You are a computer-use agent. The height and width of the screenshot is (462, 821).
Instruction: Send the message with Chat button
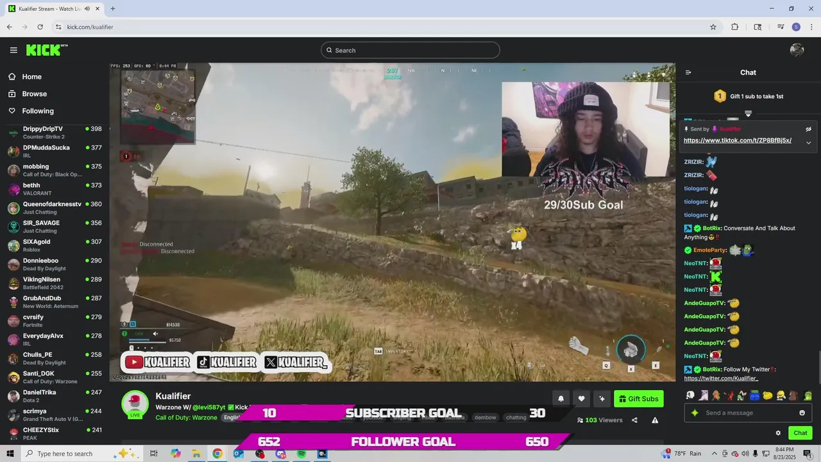[800, 433]
